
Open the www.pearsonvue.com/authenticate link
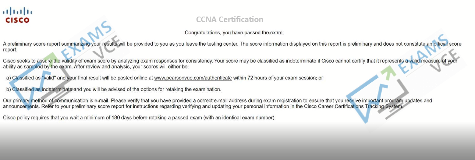click(193, 78)
